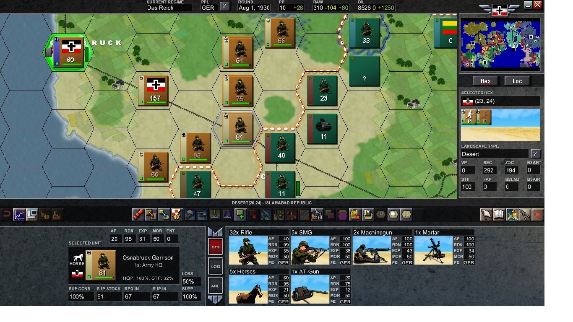Click the strategic map icon beside the book
The image size is (573, 322).
(512, 215)
